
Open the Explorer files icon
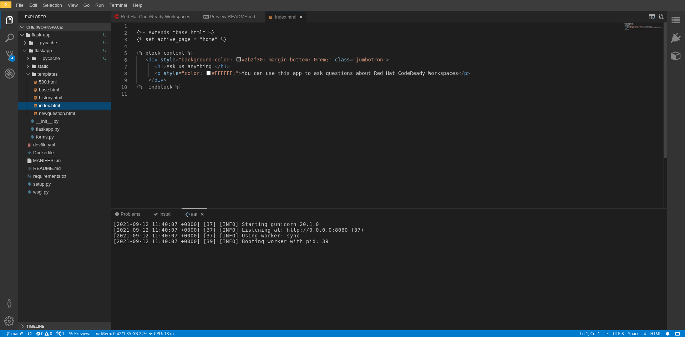[x=10, y=20]
